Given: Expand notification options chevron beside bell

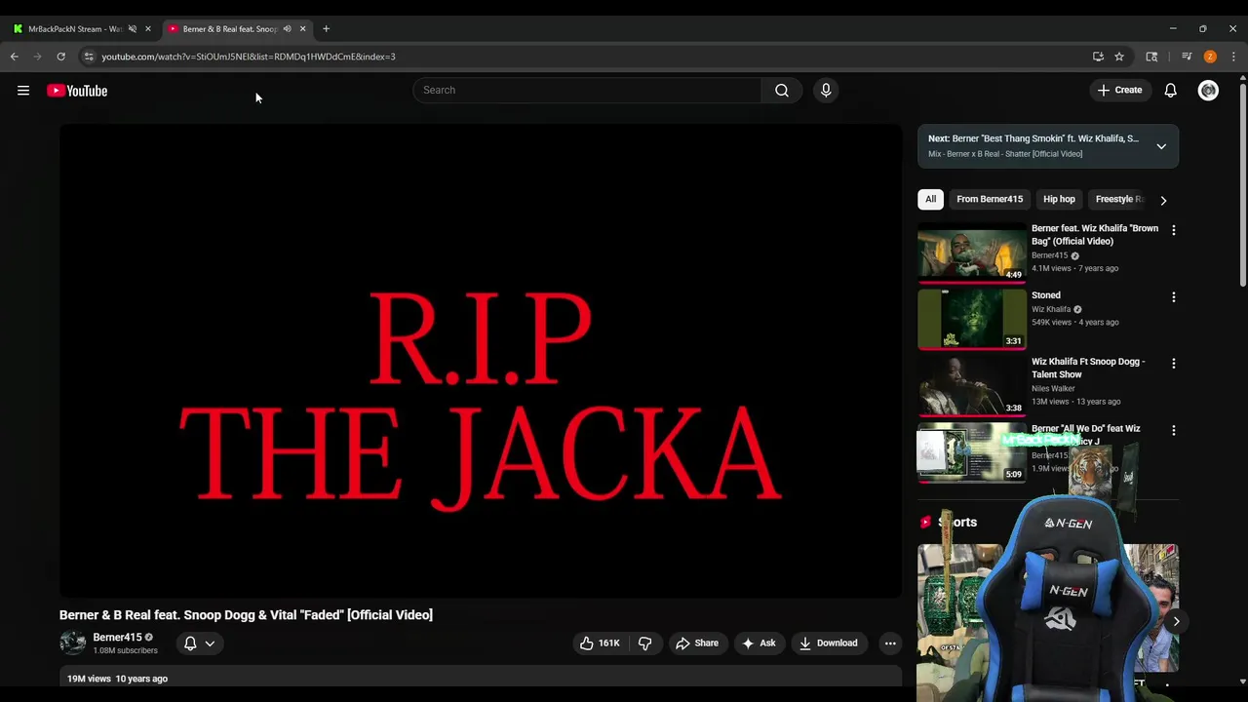Looking at the screenshot, I should [x=210, y=643].
